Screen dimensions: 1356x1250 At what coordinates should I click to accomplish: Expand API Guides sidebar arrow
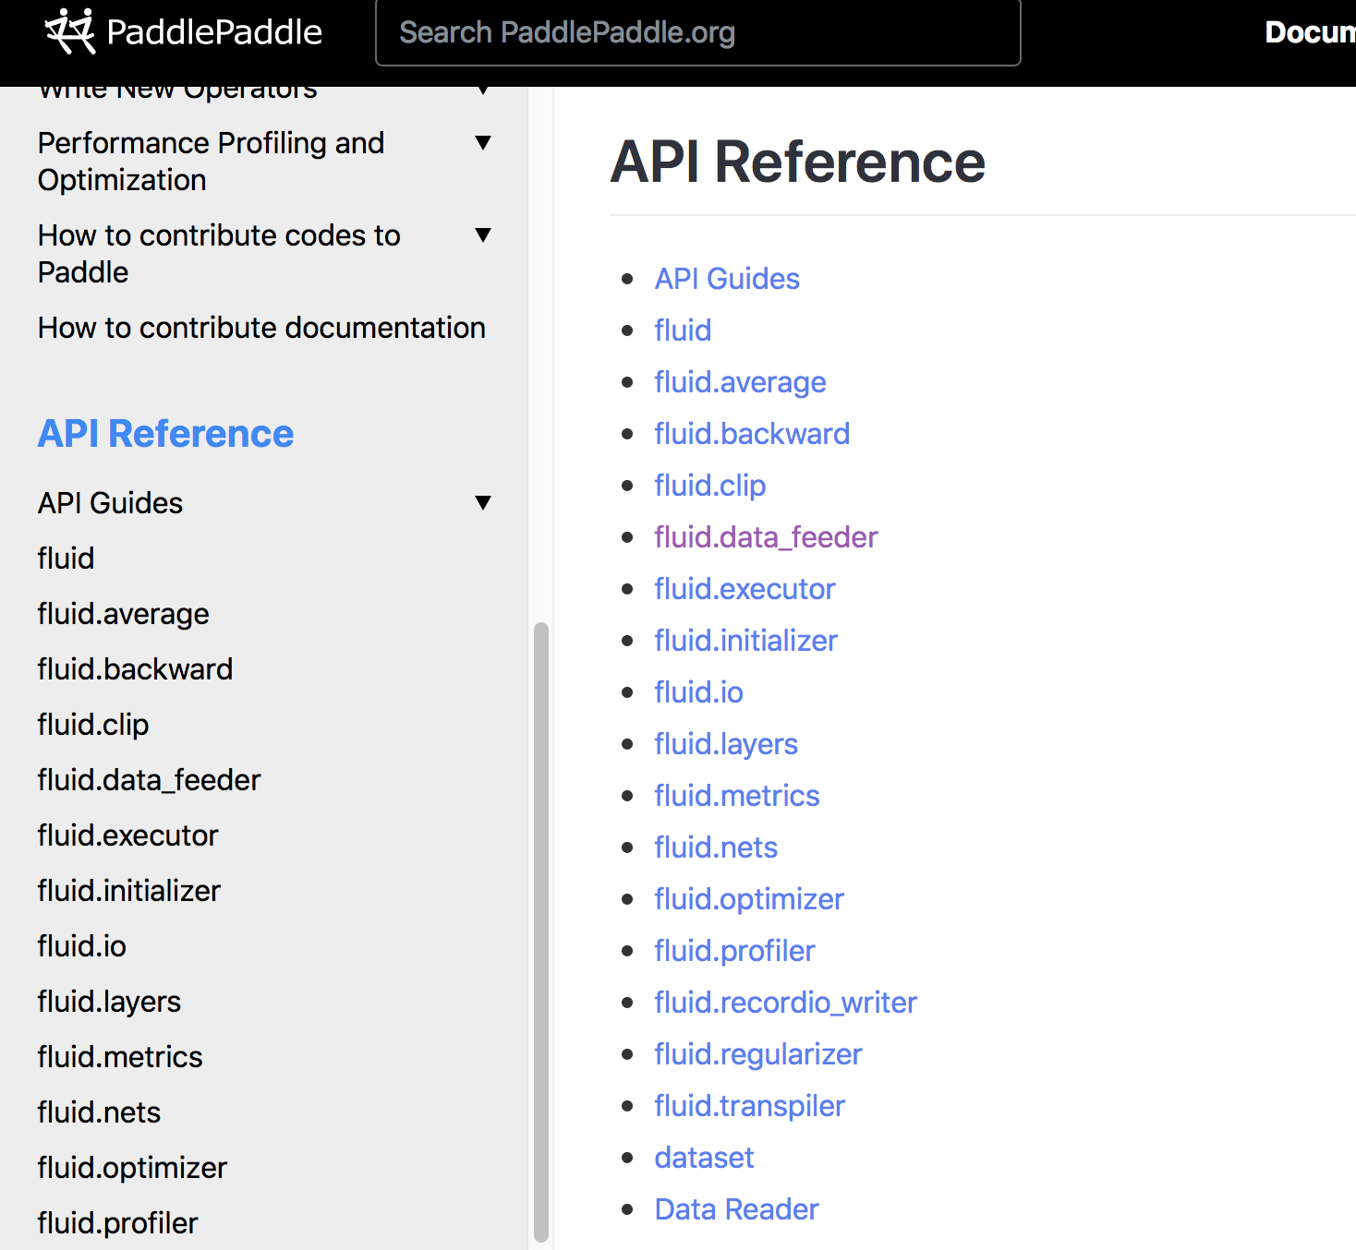pyautogui.click(x=482, y=502)
